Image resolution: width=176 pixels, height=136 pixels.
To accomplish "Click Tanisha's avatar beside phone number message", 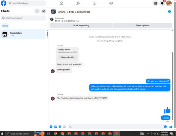I will 52,98.
